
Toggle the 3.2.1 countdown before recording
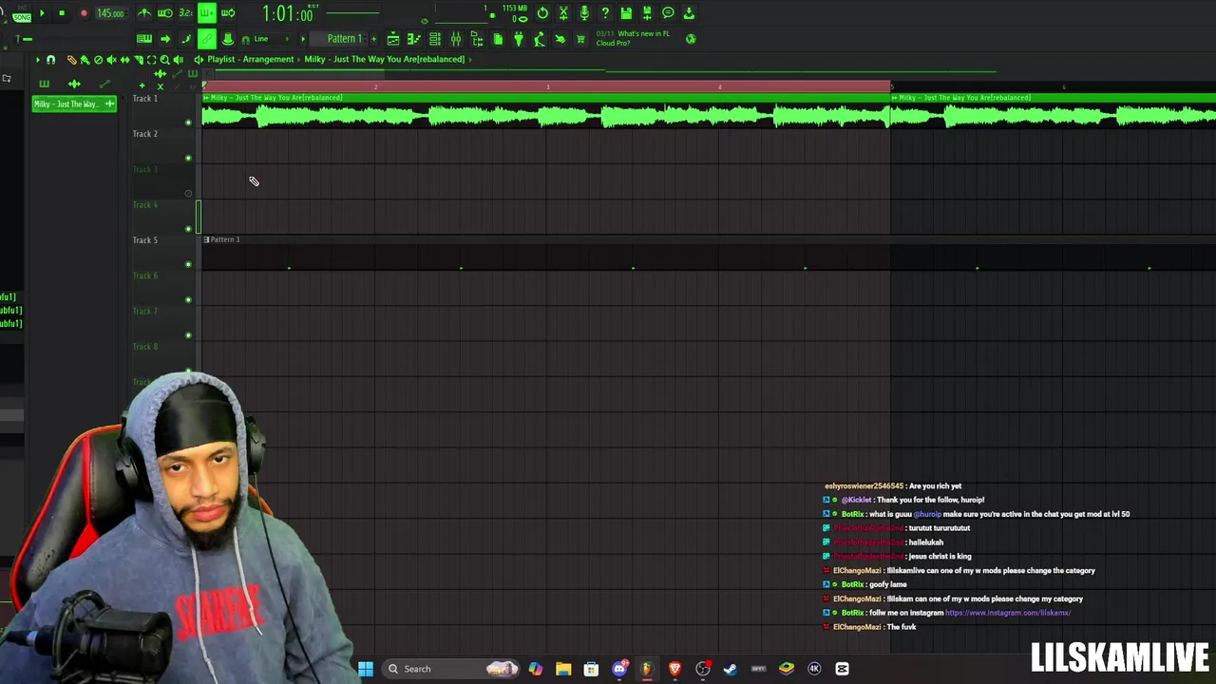185,13
